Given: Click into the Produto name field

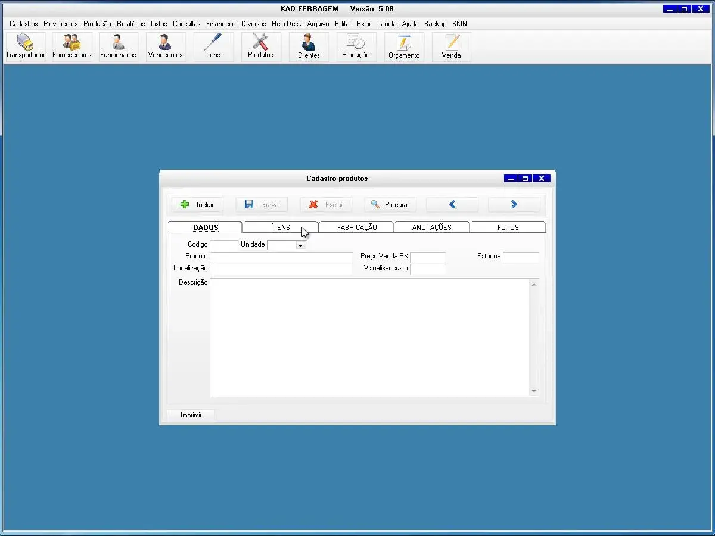Looking at the screenshot, I should pyautogui.click(x=281, y=257).
